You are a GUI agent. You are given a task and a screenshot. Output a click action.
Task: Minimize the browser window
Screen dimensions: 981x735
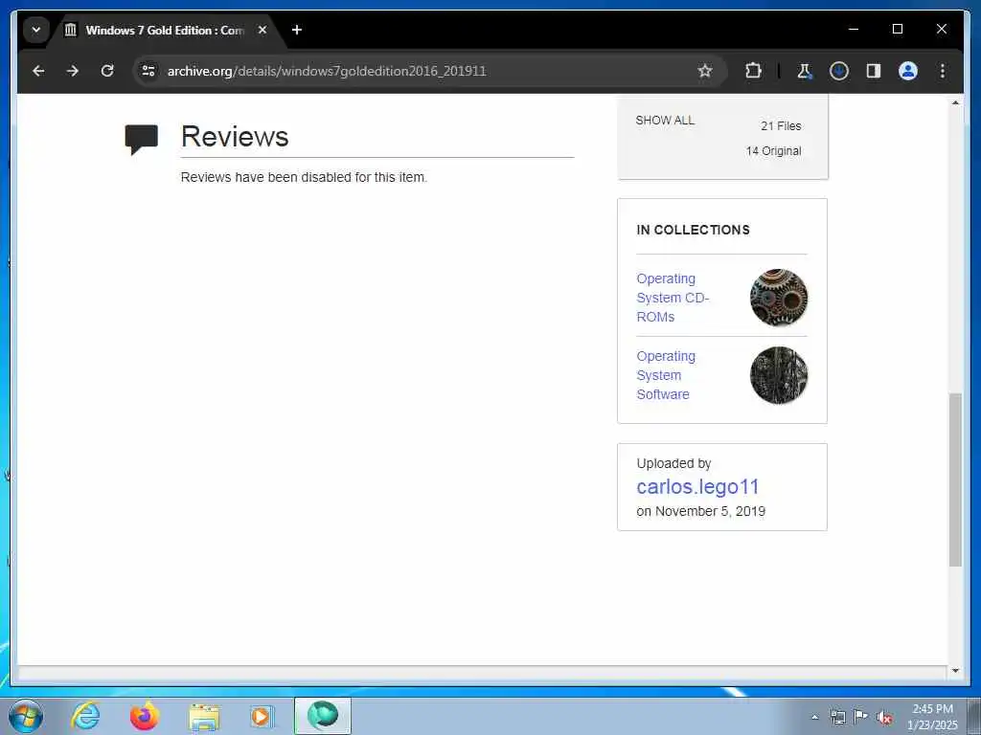854,29
